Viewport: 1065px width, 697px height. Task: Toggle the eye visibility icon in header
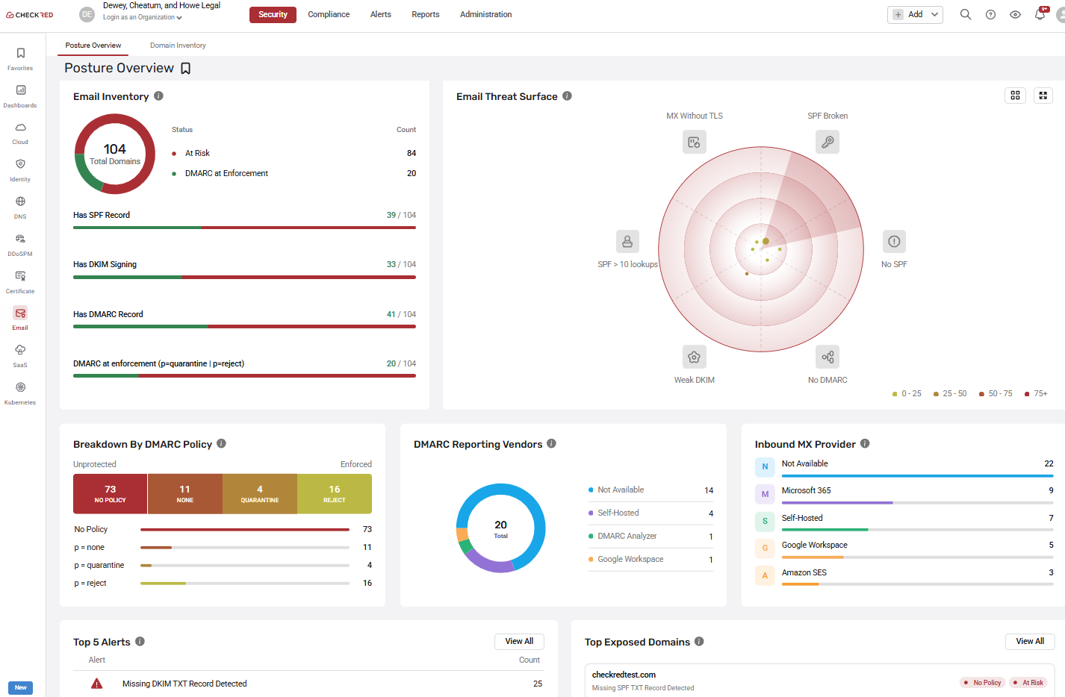pos(1015,14)
